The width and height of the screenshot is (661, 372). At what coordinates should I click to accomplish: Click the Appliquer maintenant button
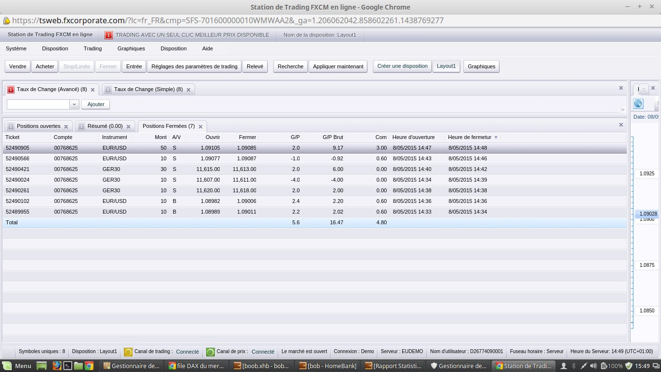click(338, 66)
